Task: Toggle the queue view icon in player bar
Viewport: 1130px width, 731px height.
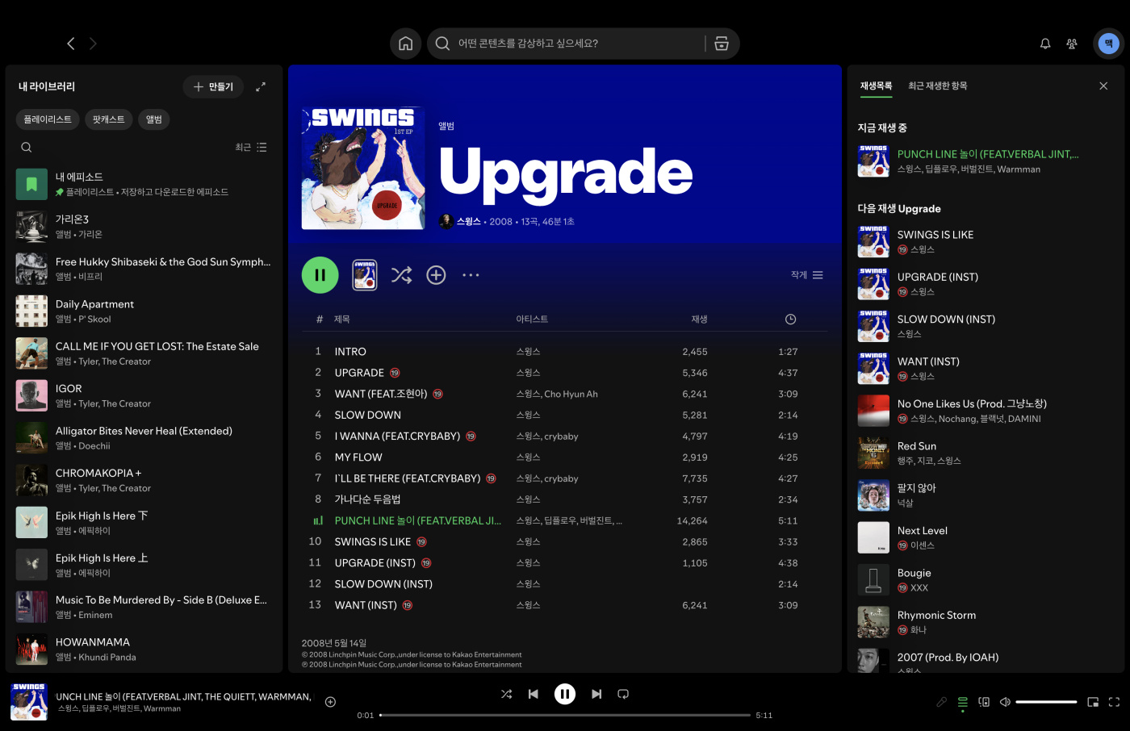Action: (963, 702)
